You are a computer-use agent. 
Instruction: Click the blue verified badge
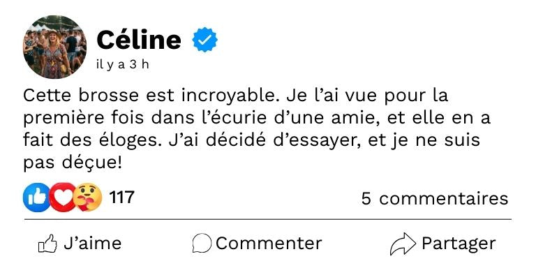204,40
